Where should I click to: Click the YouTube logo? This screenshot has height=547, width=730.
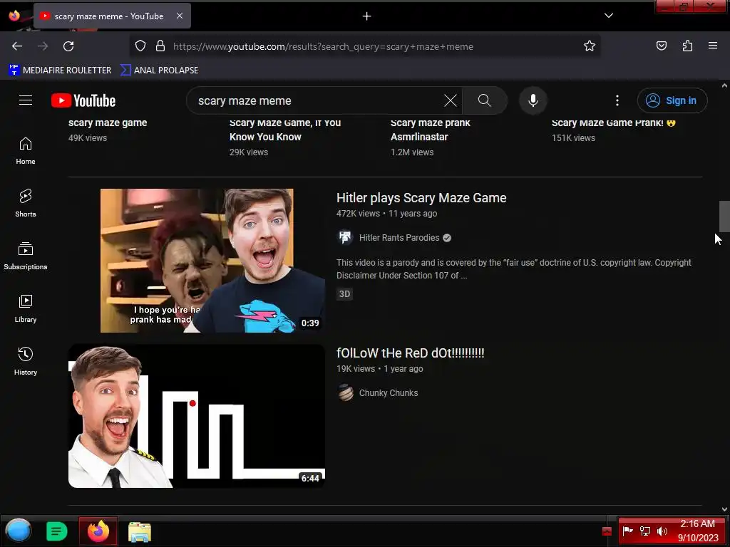point(83,100)
